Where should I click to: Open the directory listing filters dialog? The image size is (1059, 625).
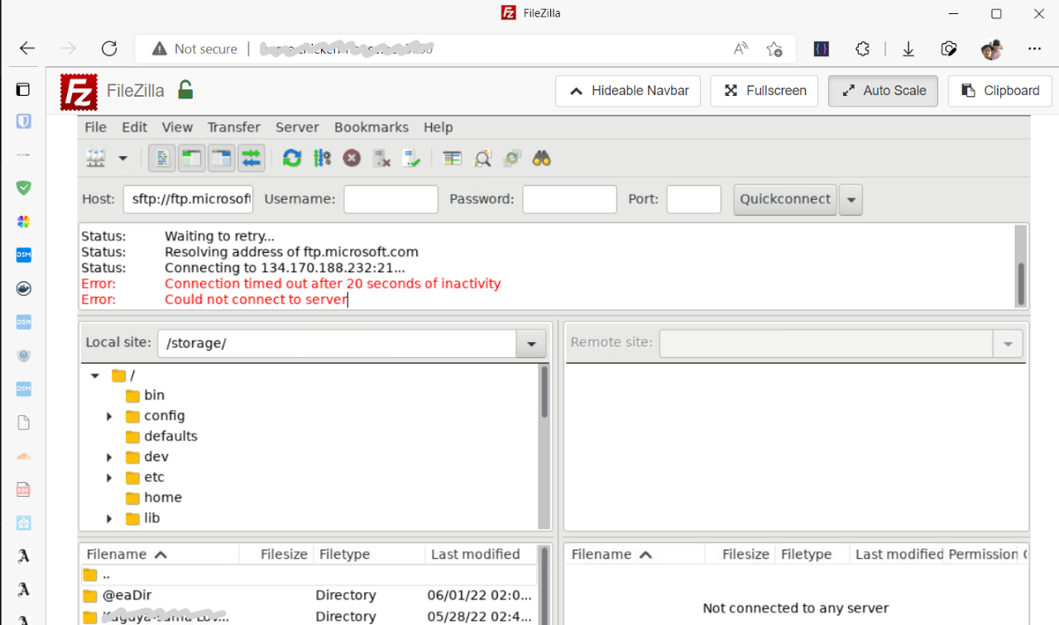pyautogui.click(x=452, y=158)
